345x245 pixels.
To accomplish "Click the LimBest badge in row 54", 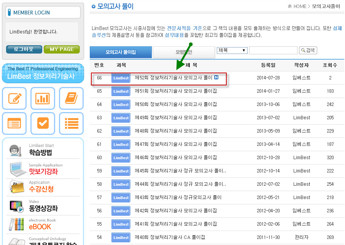I will [121, 237].
